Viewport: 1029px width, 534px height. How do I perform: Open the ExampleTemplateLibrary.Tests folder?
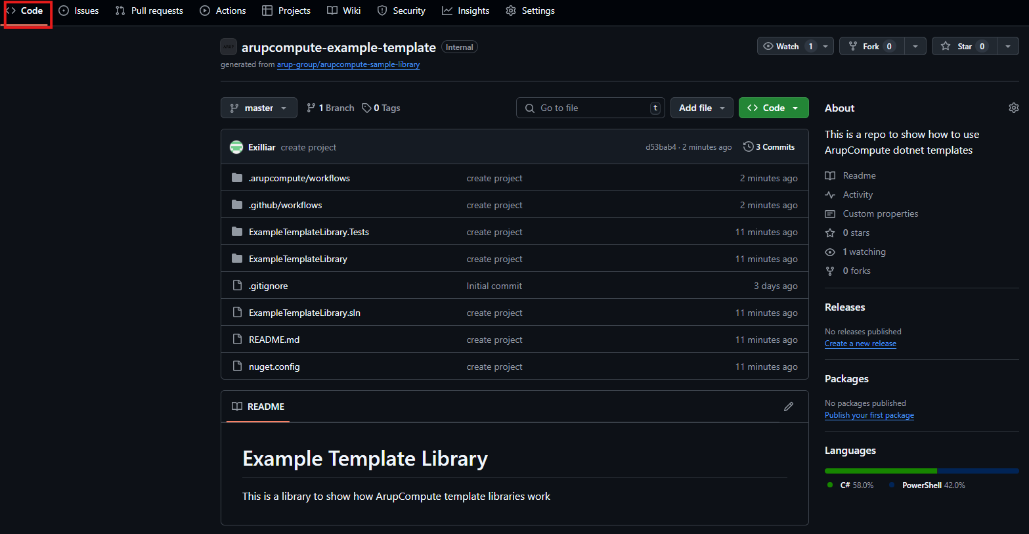pyautogui.click(x=309, y=232)
